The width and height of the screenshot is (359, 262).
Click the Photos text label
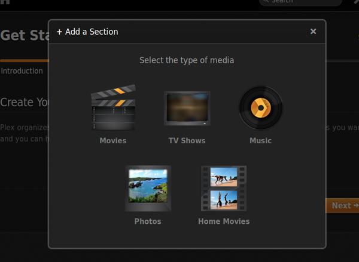pos(148,221)
